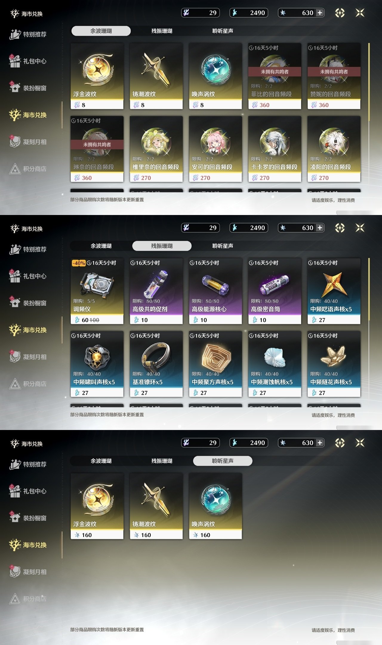Select the locked 赞妮的回音频段 item costing 360
The image size is (382, 645).
click(x=334, y=76)
